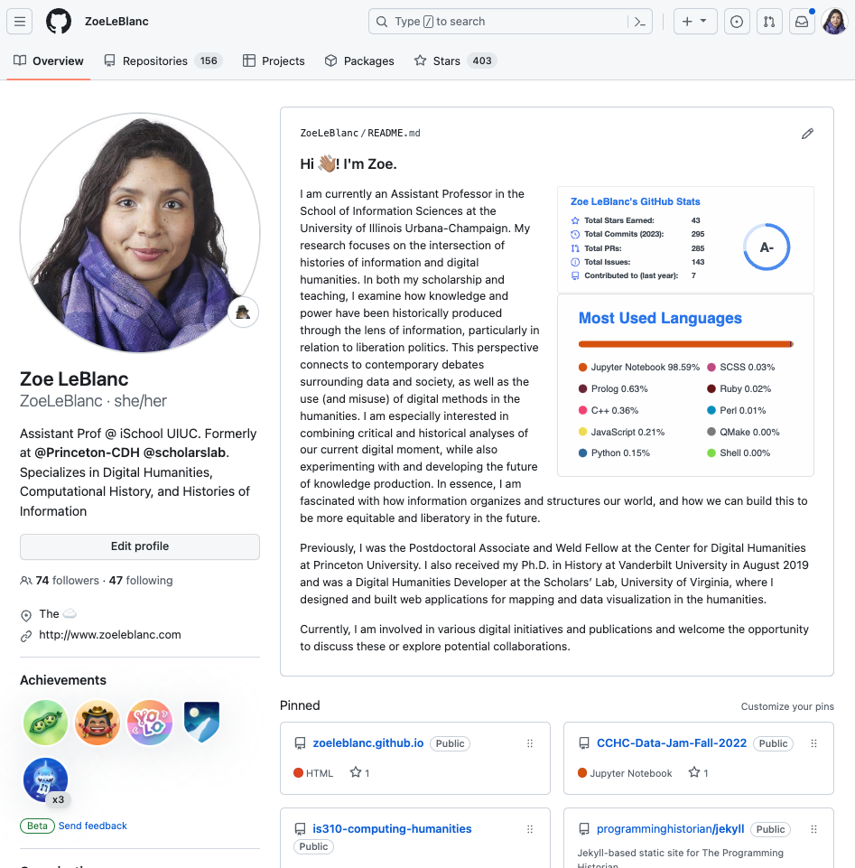Select the Projects tab
Screen dimensions: 855x868
(x=274, y=61)
